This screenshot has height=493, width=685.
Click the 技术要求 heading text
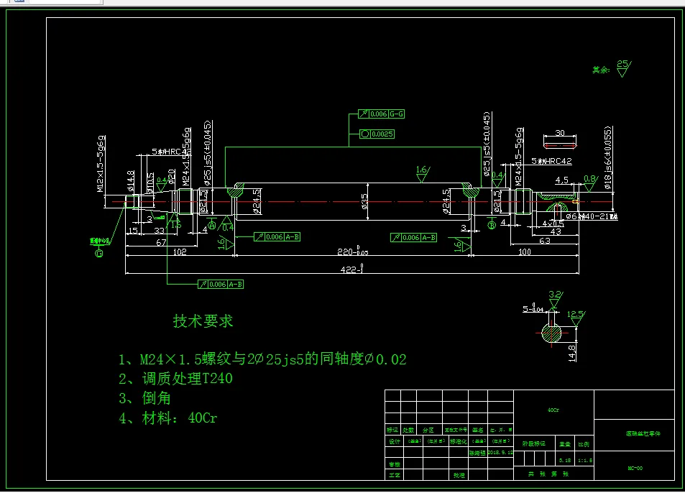[x=201, y=321]
